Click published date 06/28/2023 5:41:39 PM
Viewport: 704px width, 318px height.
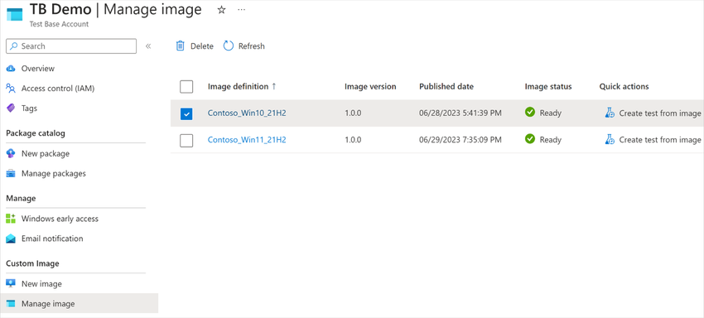460,113
